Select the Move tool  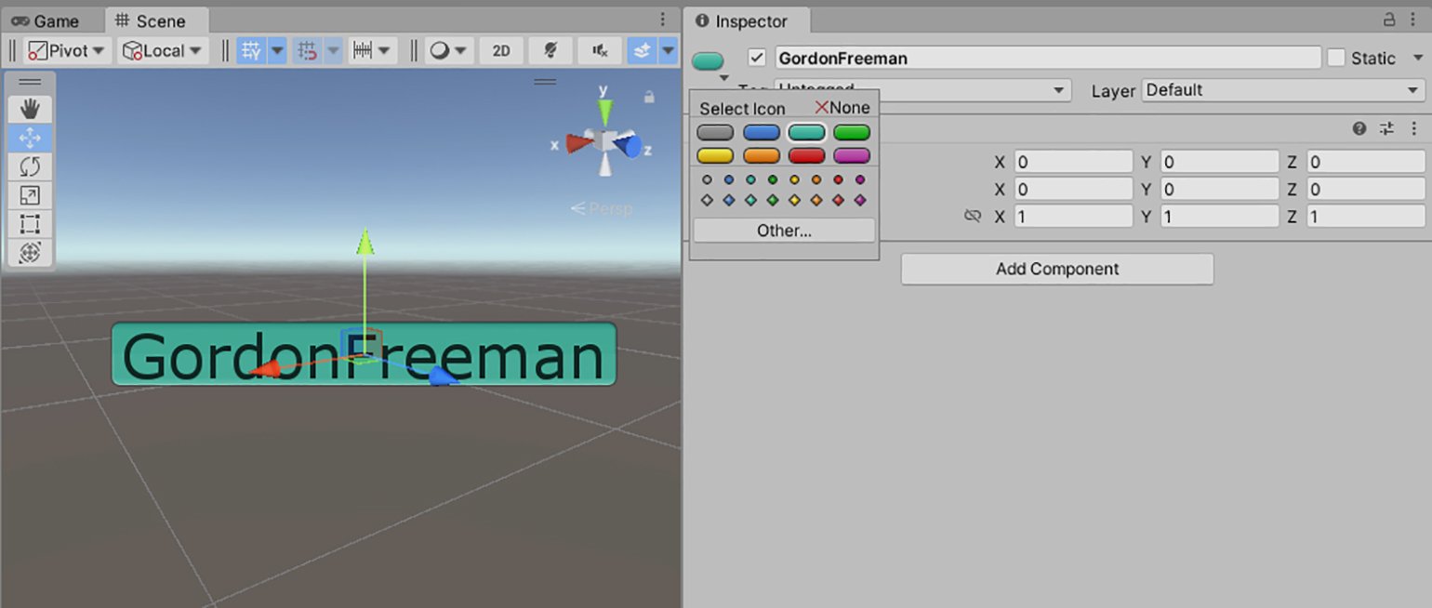(x=30, y=139)
